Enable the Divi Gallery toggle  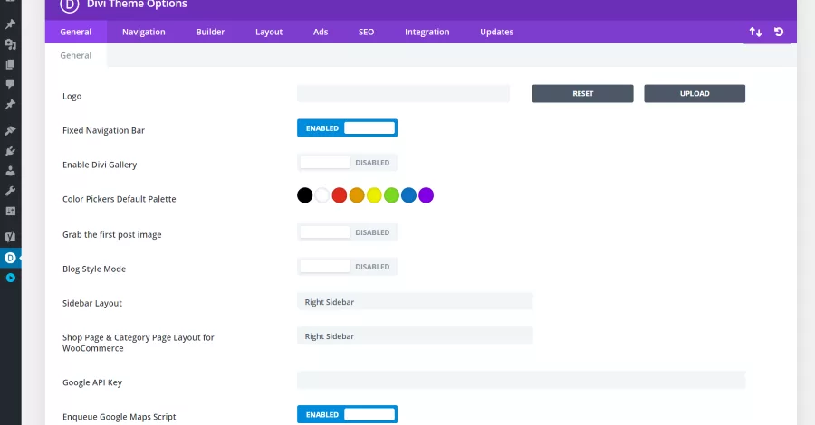tap(347, 163)
